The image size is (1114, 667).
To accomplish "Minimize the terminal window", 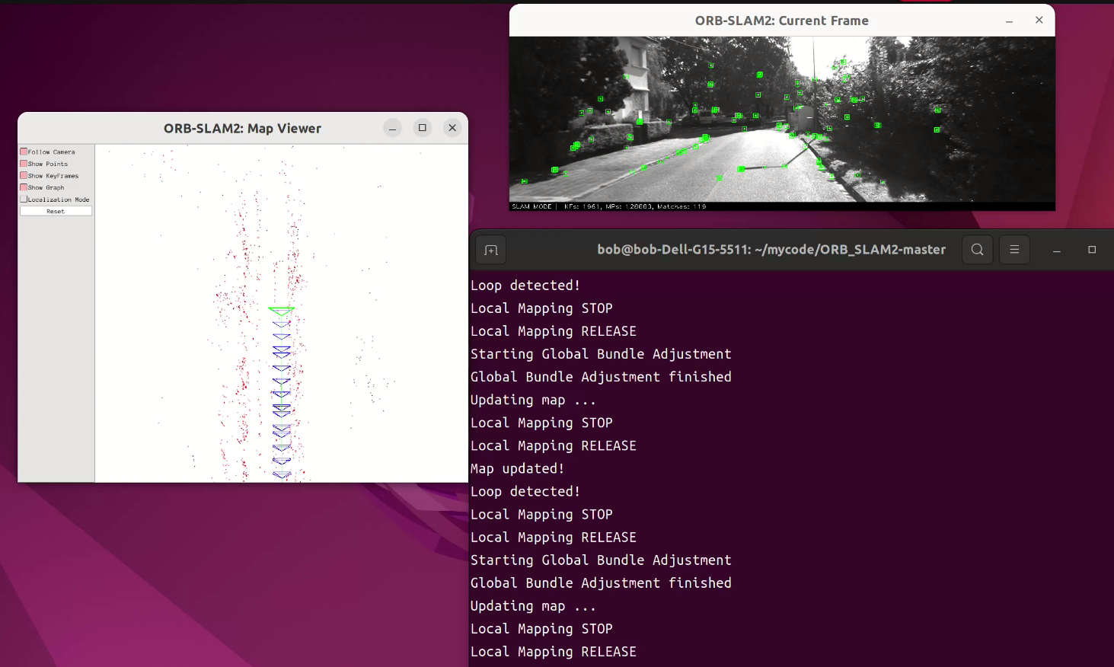I will pos(1057,250).
